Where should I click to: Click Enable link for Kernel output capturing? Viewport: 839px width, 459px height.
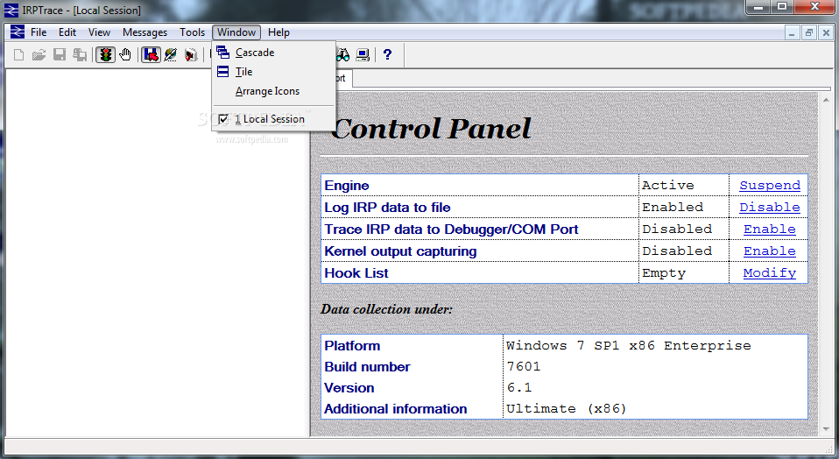[770, 251]
